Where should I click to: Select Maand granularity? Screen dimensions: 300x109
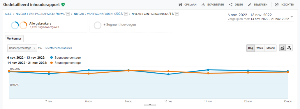click(271, 48)
